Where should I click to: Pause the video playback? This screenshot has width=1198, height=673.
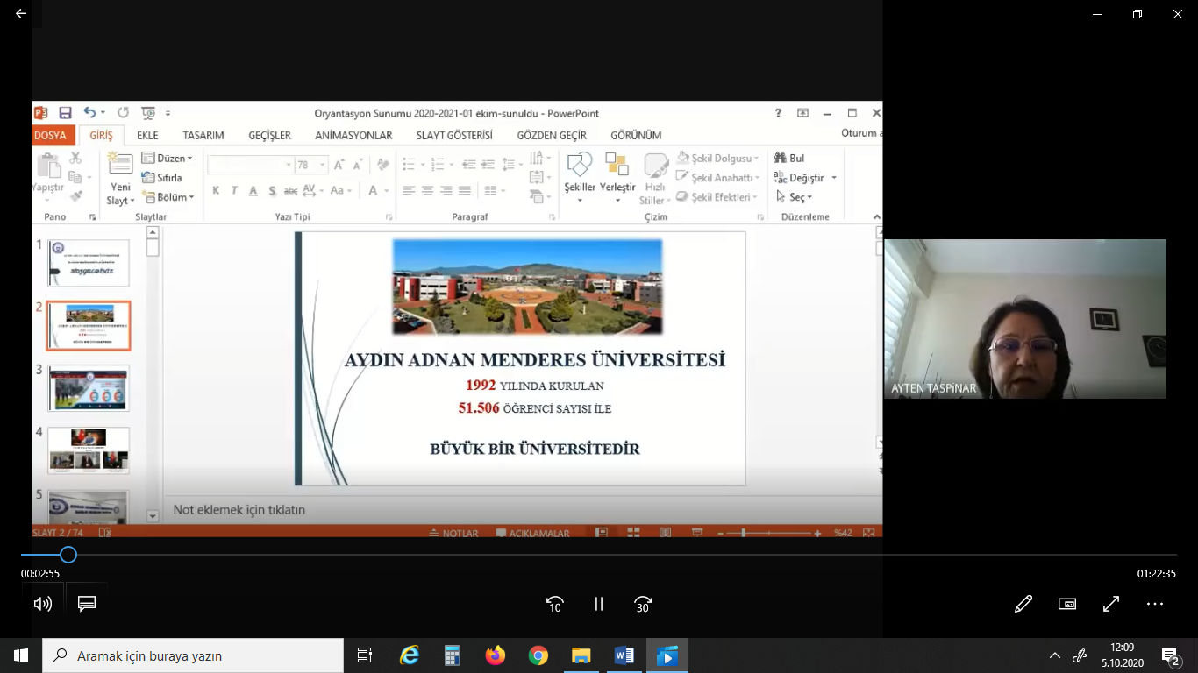(x=599, y=604)
